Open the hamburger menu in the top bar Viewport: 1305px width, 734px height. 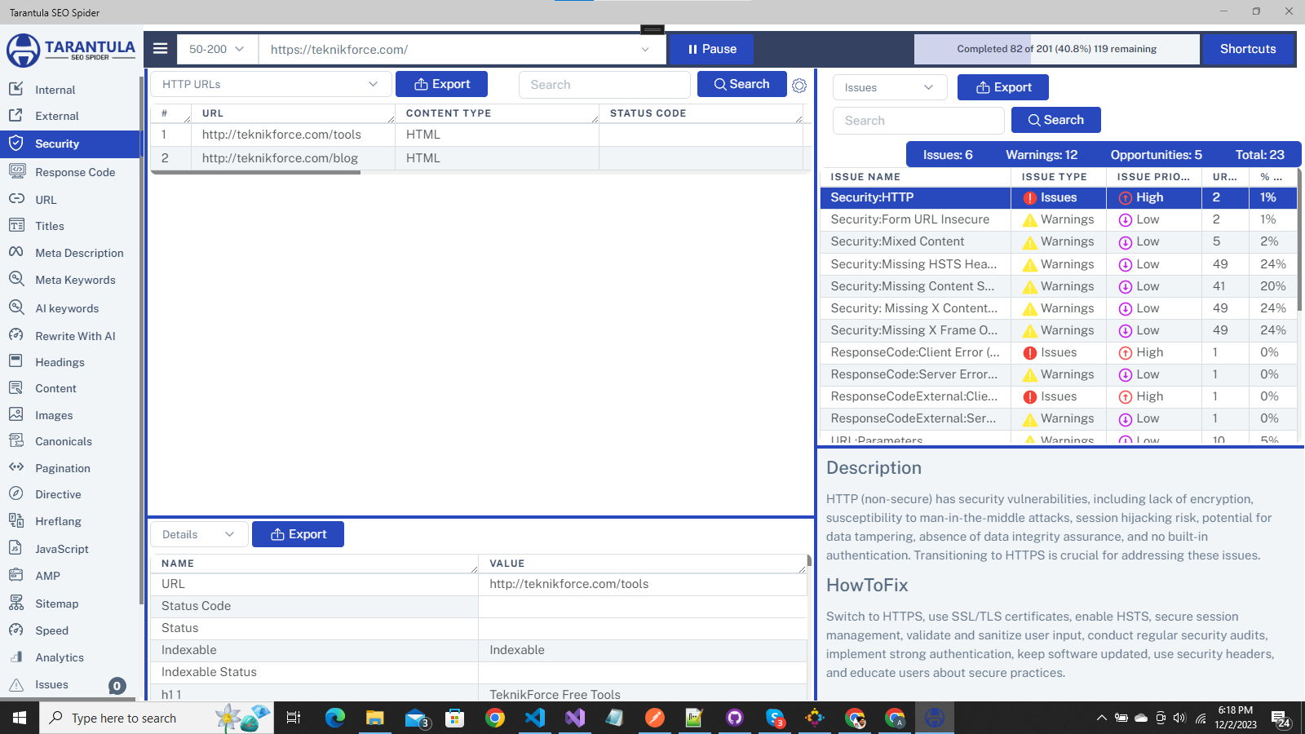(161, 49)
